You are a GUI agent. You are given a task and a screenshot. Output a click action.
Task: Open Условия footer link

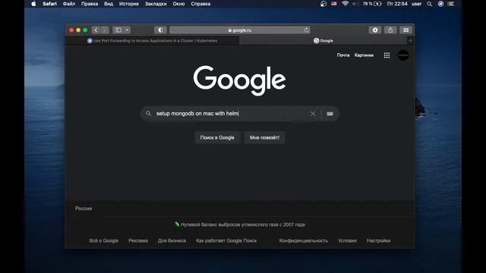click(x=347, y=240)
